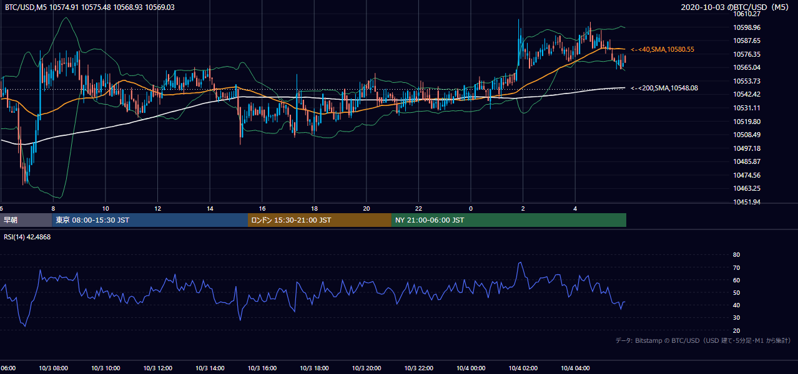This screenshot has height=374, width=798.
Task: Click price axis value 10610.27
Action: pyautogui.click(x=747, y=14)
